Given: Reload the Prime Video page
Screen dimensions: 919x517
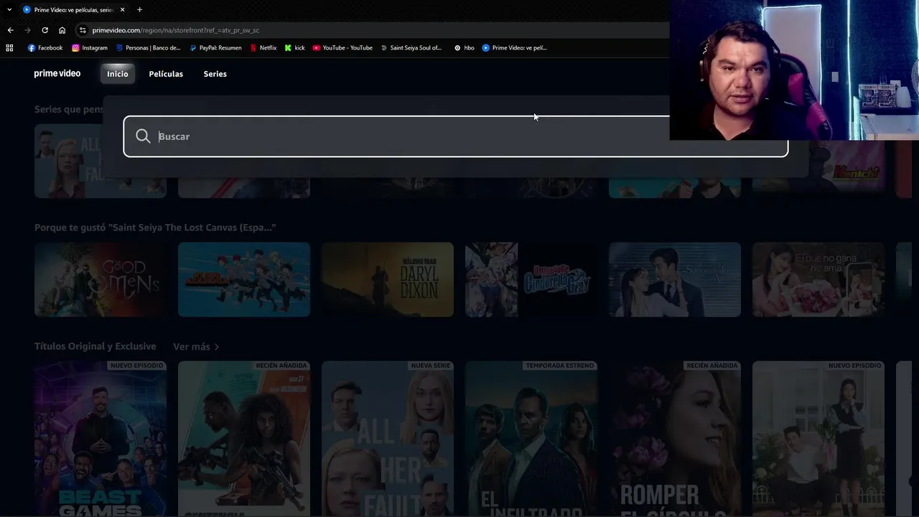Looking at the screenshot, I should pos(45,30).
